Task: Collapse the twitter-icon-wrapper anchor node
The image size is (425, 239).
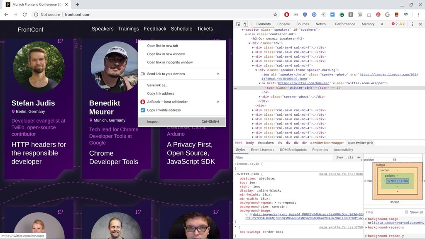Action: click(259, 83)
